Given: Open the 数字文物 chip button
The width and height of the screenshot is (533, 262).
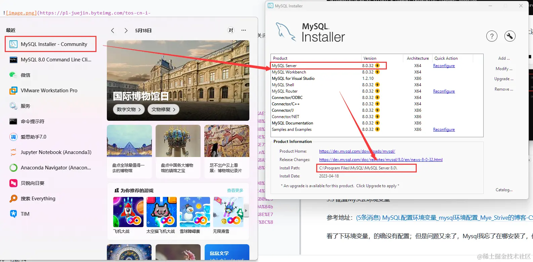Looking at the screenshot, I should pos(129,109).
